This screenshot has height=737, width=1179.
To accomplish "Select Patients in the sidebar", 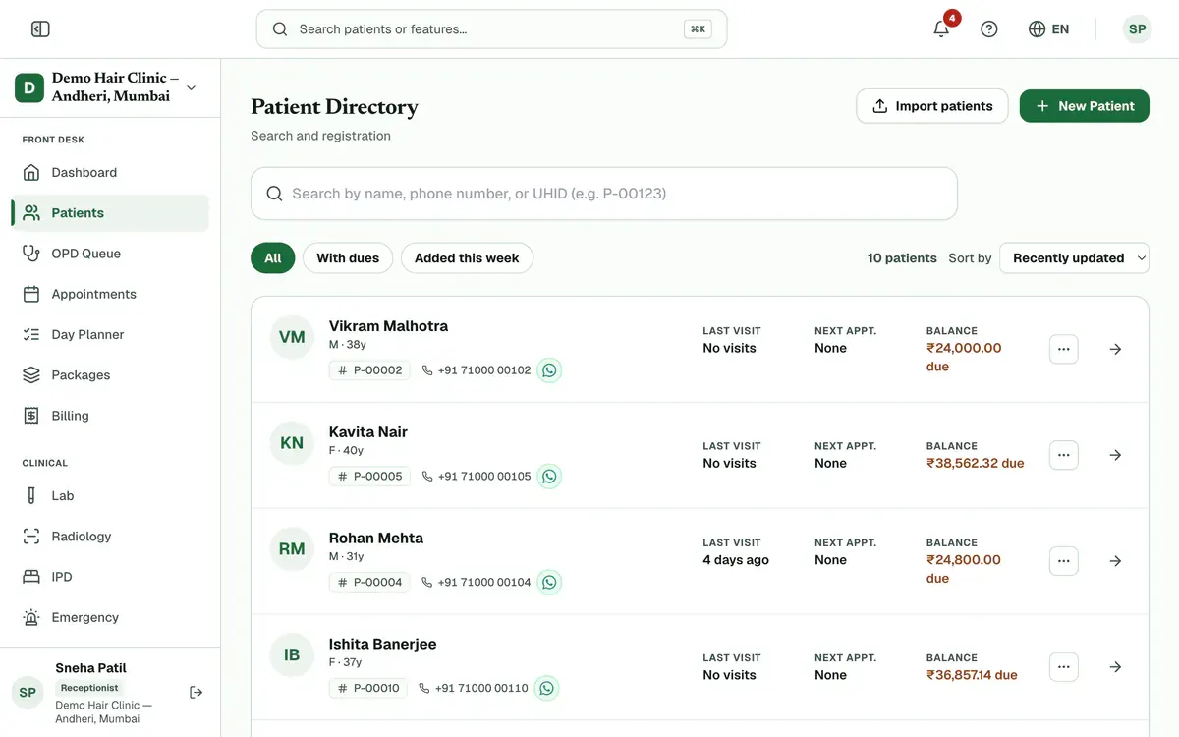I will [110, 213].
